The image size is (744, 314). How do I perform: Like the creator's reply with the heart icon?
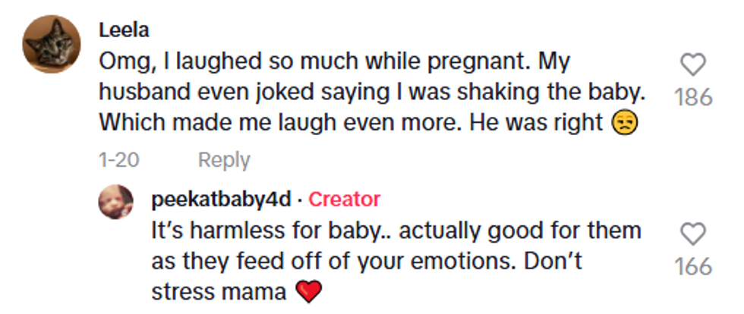point(692,234)
